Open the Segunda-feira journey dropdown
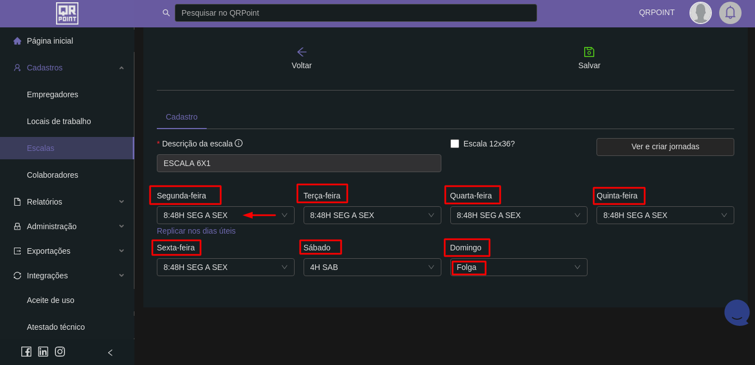The image size is (755, 365). coord(225,215)
